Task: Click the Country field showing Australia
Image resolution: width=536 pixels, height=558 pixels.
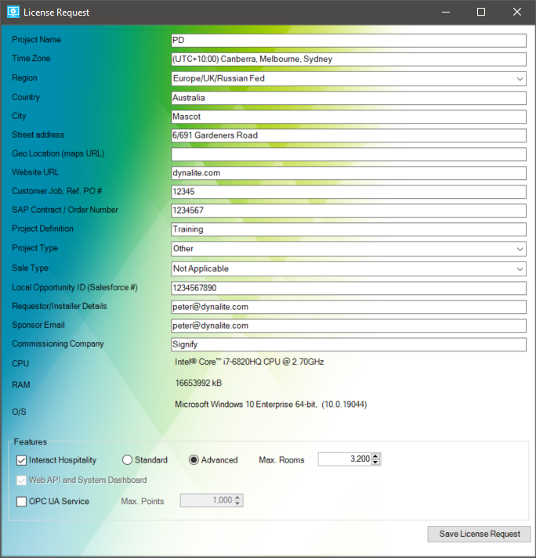Action: pos(349,98)
